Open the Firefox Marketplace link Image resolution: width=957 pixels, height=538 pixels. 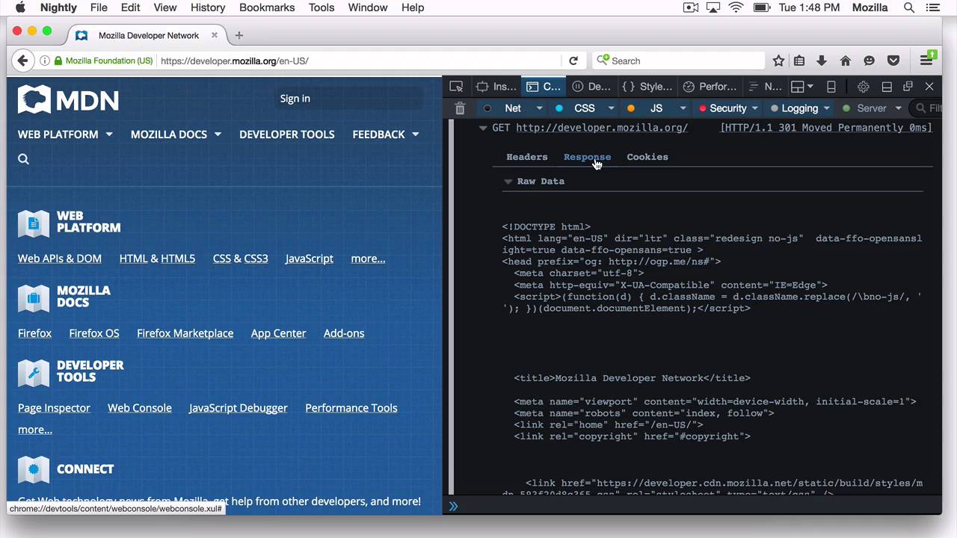[185, 333]
